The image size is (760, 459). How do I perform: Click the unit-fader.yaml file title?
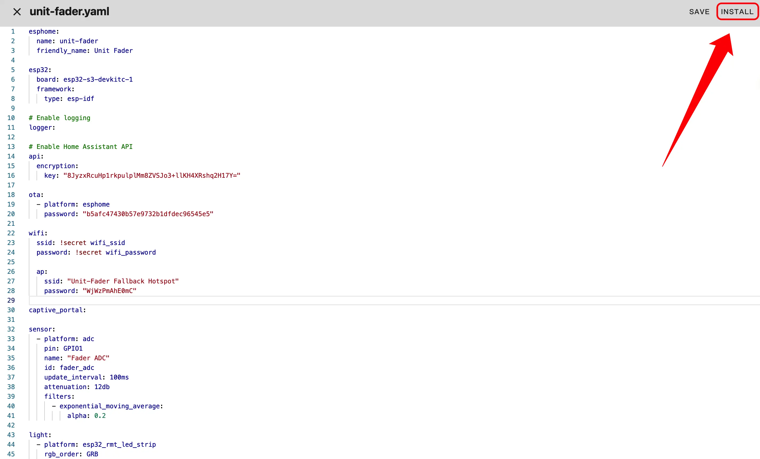(x=69, y=12)
